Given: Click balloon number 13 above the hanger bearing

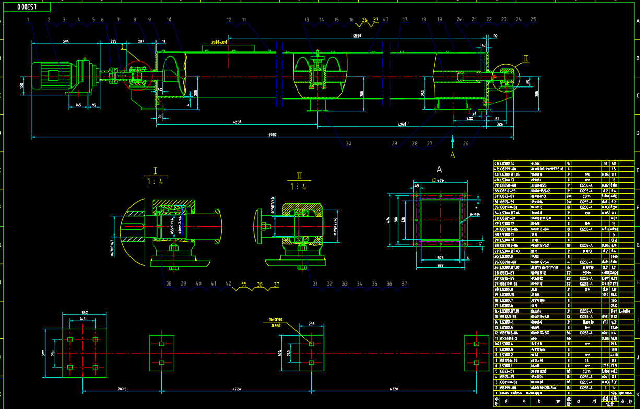Looking at the screenshot, I should pyautogui.click(x=307, y=20).
